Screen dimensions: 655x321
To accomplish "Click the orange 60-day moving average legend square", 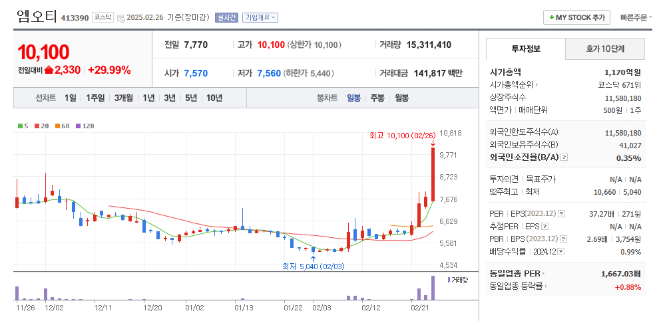I will point(57,126).
